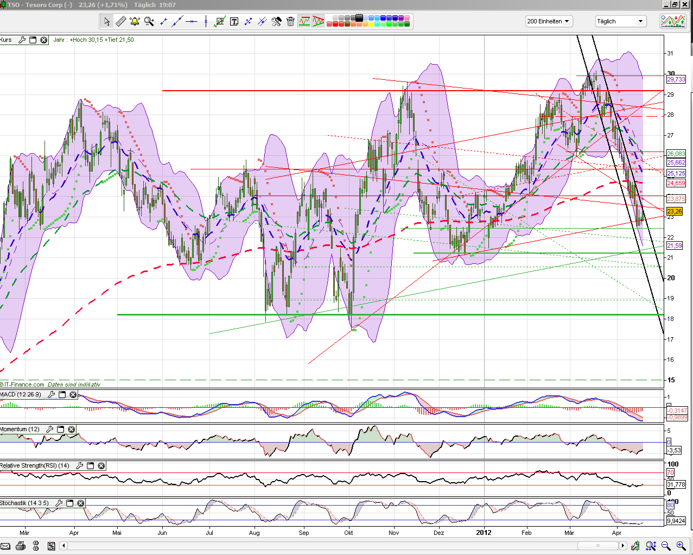
Task: Select the line segment drawing tool
Action: tap(163, 22)
